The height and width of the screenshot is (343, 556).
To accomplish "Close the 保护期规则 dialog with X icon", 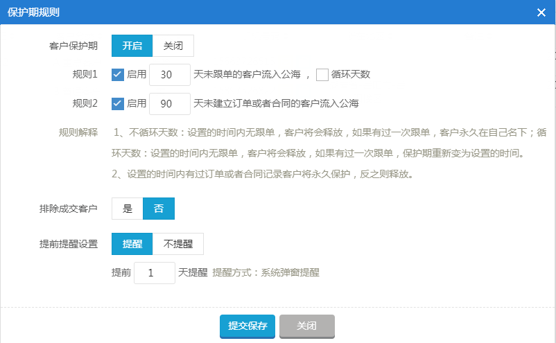I will pos(541,12).
